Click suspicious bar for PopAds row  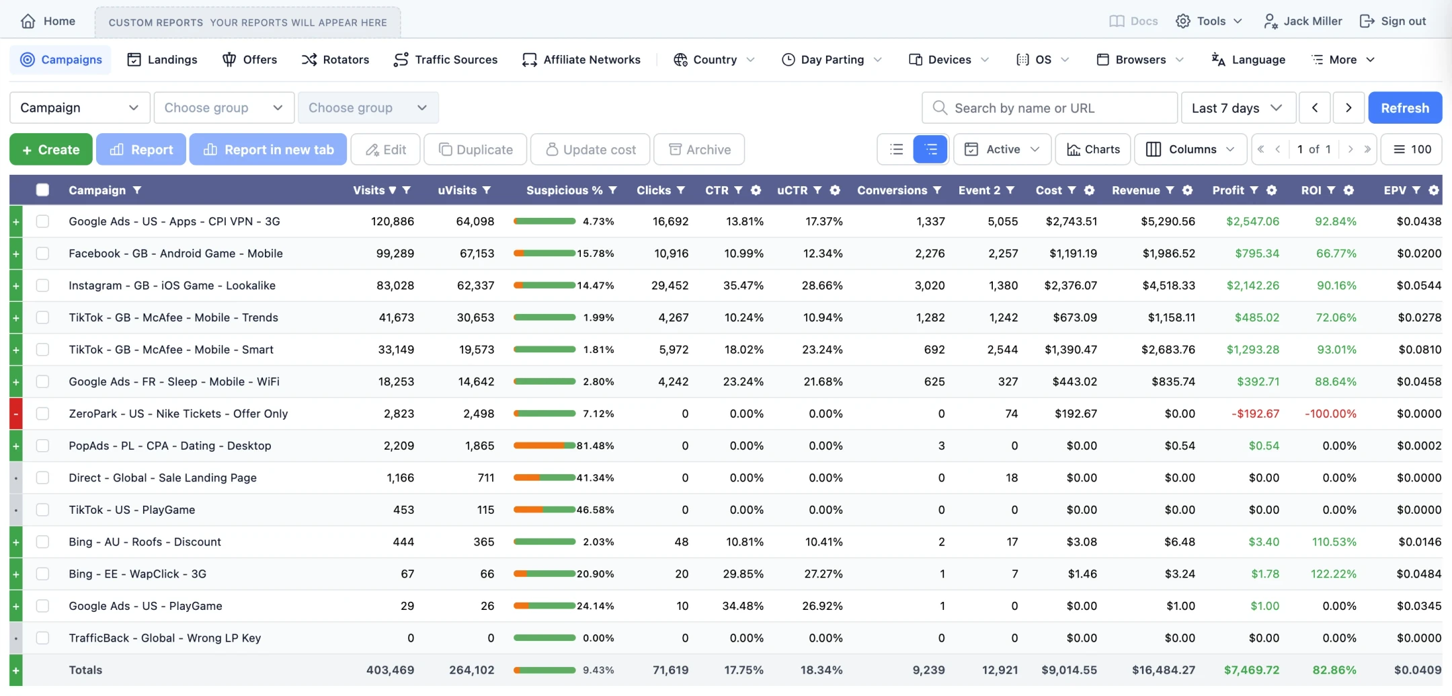(x=544, y=446)
